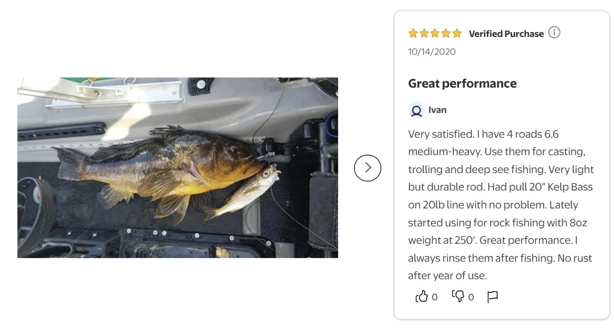Select the Great performance review title

(x=463, y=83)
